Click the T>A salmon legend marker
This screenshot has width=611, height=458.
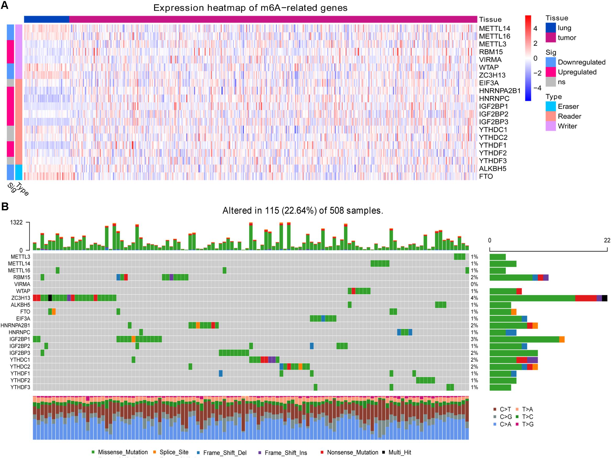coord(517,409)
